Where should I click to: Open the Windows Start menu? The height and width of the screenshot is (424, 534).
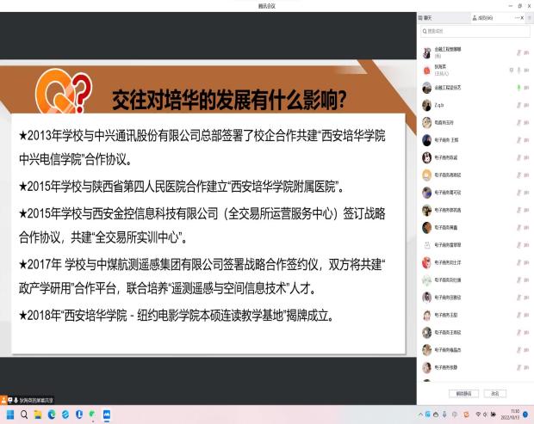pos(10,415)
